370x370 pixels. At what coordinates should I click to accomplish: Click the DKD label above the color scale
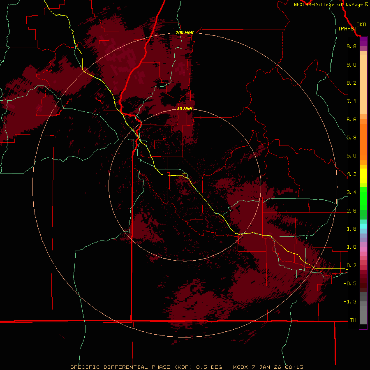tap(361, 25)
